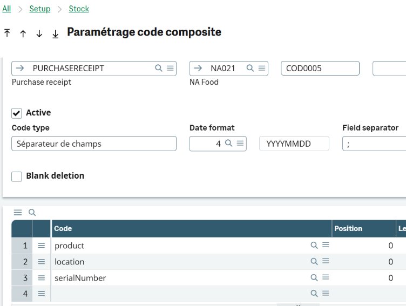
Task: Open lookup magnifier in NA021 field
Action: [250, 68]
